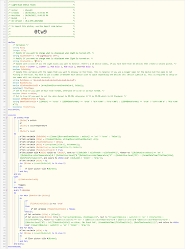Select the 'device BulbActive;' variable
Viewport: 186px width, 250px height.
(x=22, y=83)
